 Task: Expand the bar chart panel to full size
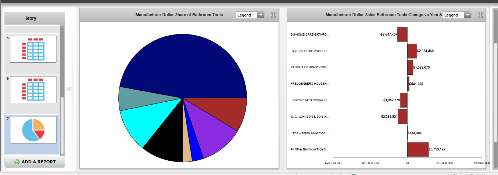[x=480, y=15]
